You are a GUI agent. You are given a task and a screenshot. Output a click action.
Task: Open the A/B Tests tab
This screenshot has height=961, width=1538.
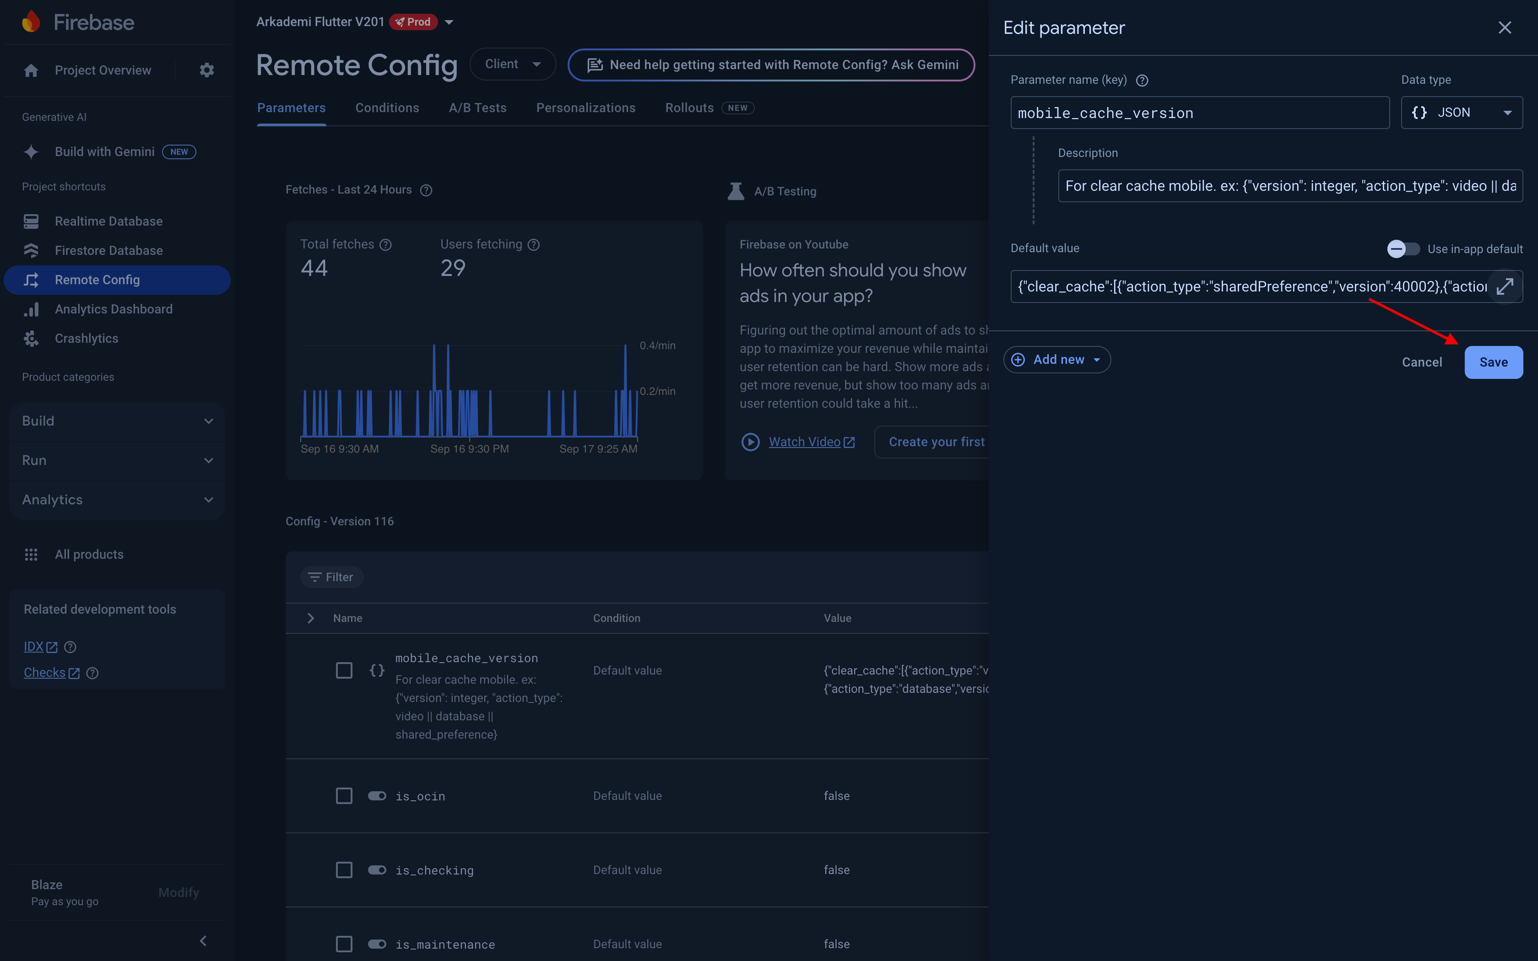477,108
